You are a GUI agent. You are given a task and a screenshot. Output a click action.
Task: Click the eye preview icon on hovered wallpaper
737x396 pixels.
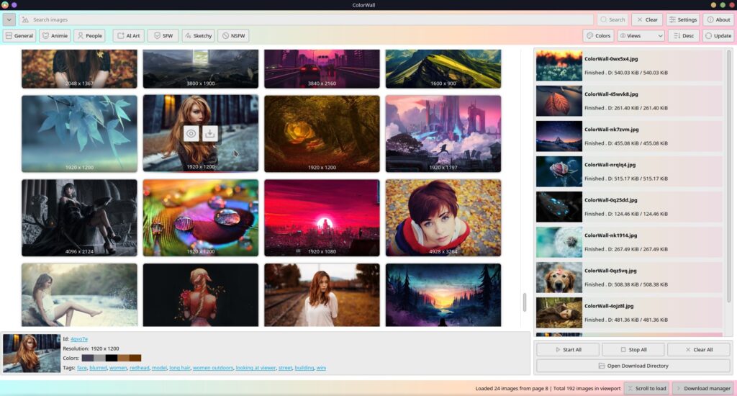point(191,133)
